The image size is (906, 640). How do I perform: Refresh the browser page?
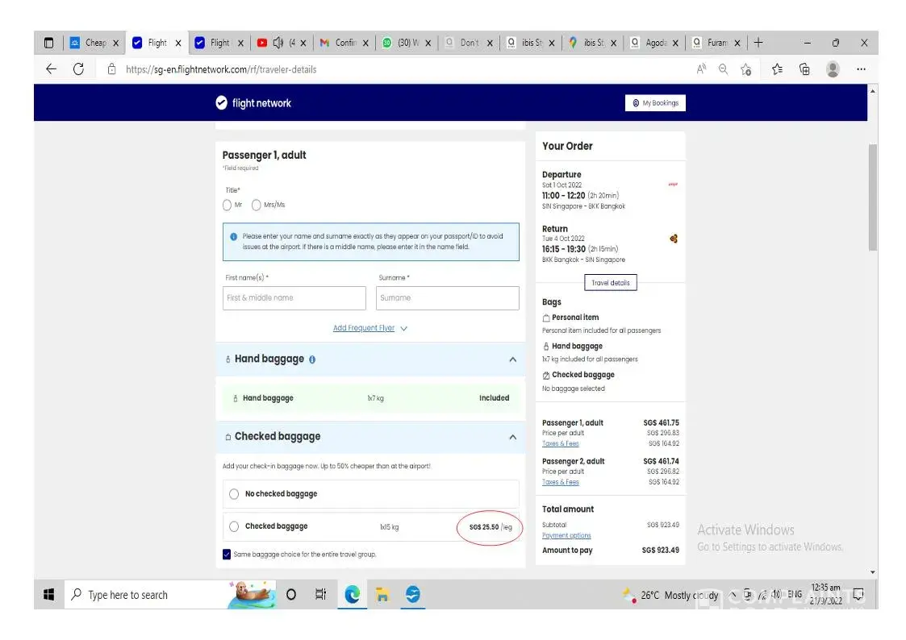point(78,69)
